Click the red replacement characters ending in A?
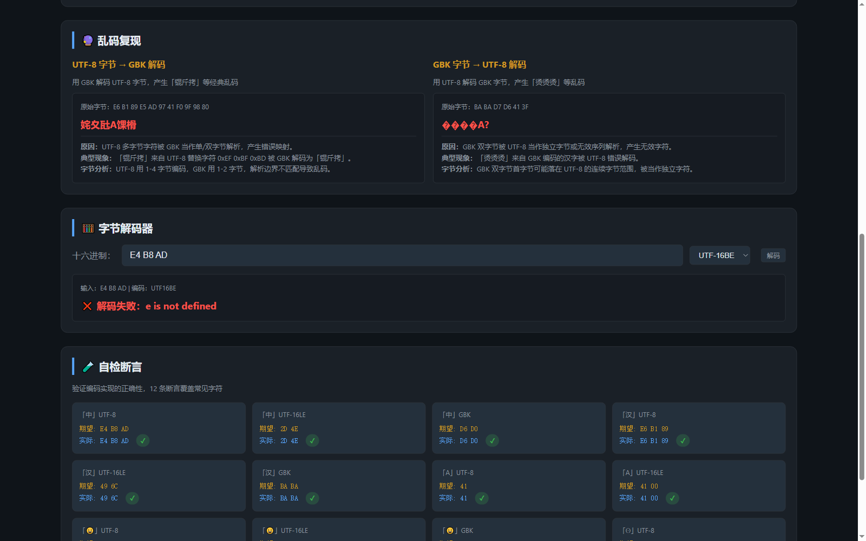The height and width of the screenshot is (541, 866). (x=465, y=125)
